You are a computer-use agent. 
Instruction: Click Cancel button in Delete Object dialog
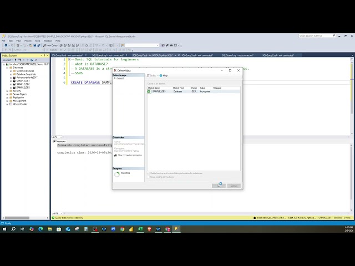(x=234, y=186)
